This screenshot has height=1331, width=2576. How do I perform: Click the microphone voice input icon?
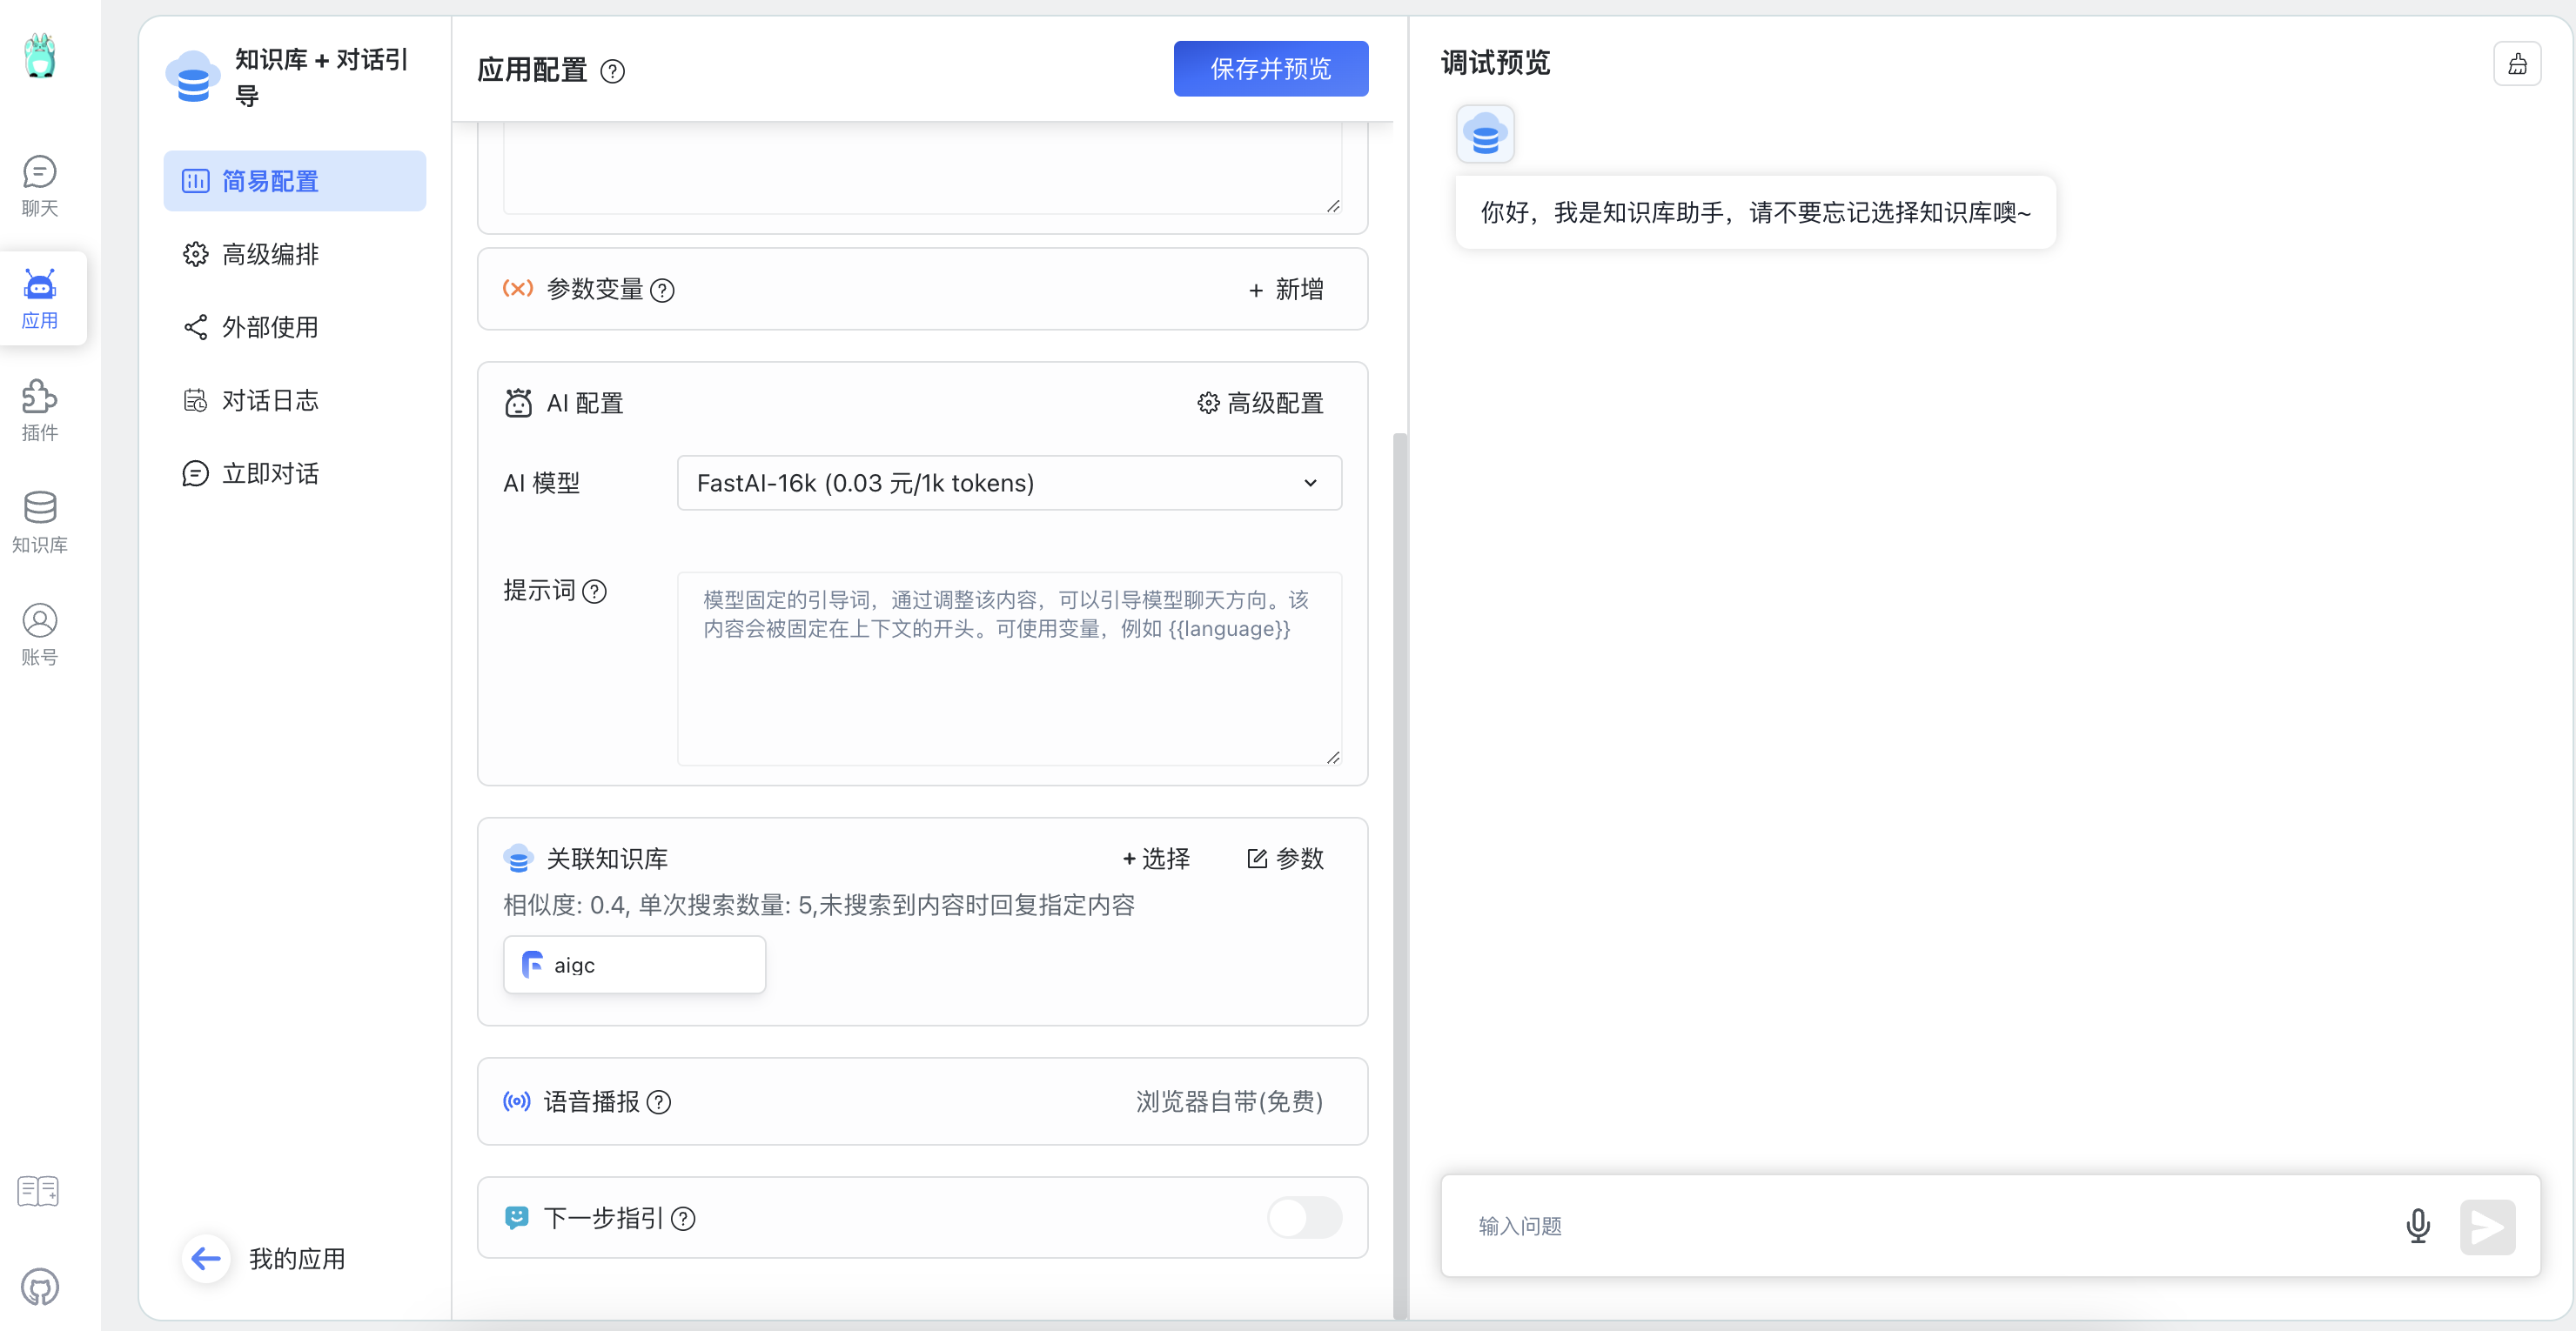(2417, 1225)
